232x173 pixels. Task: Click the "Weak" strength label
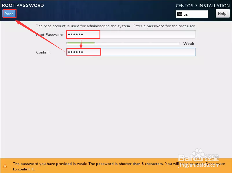point(189,43)
